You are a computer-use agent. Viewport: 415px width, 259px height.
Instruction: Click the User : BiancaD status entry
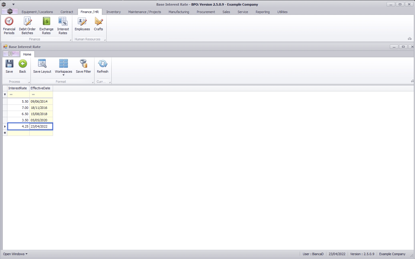[313, 254]
